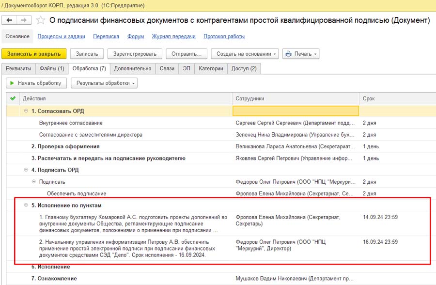Open the Результаты обработки dropdown
Screen dimensions: 436x285
(x=104, y=83)
